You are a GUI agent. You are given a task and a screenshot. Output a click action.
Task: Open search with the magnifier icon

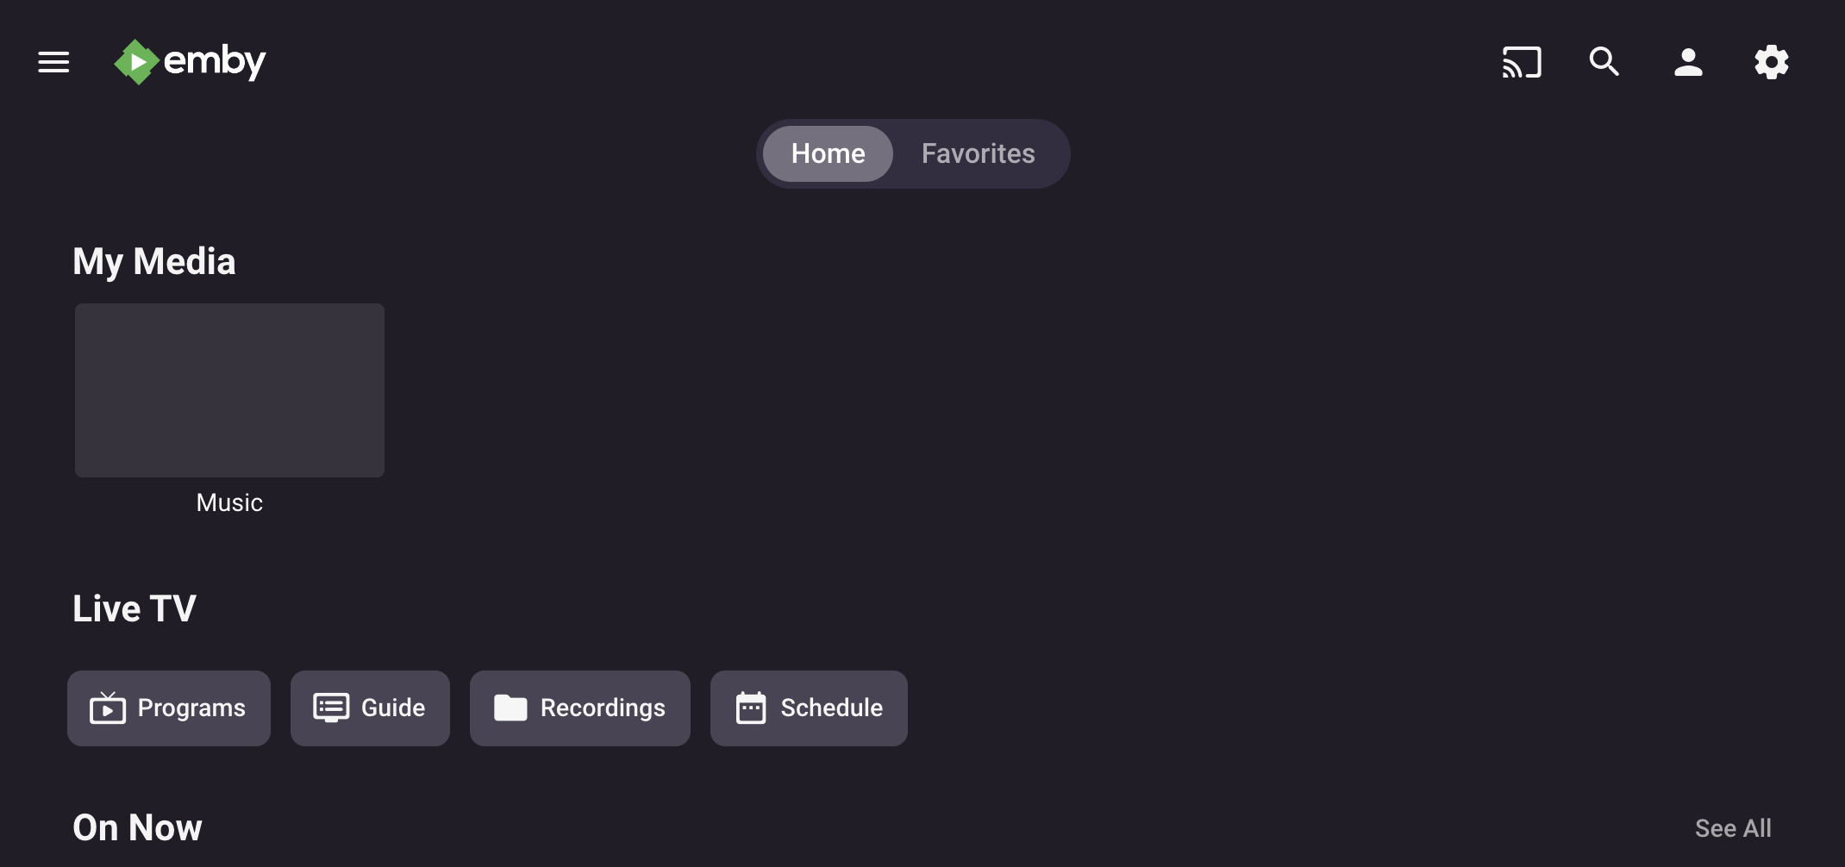(1604, 62)
